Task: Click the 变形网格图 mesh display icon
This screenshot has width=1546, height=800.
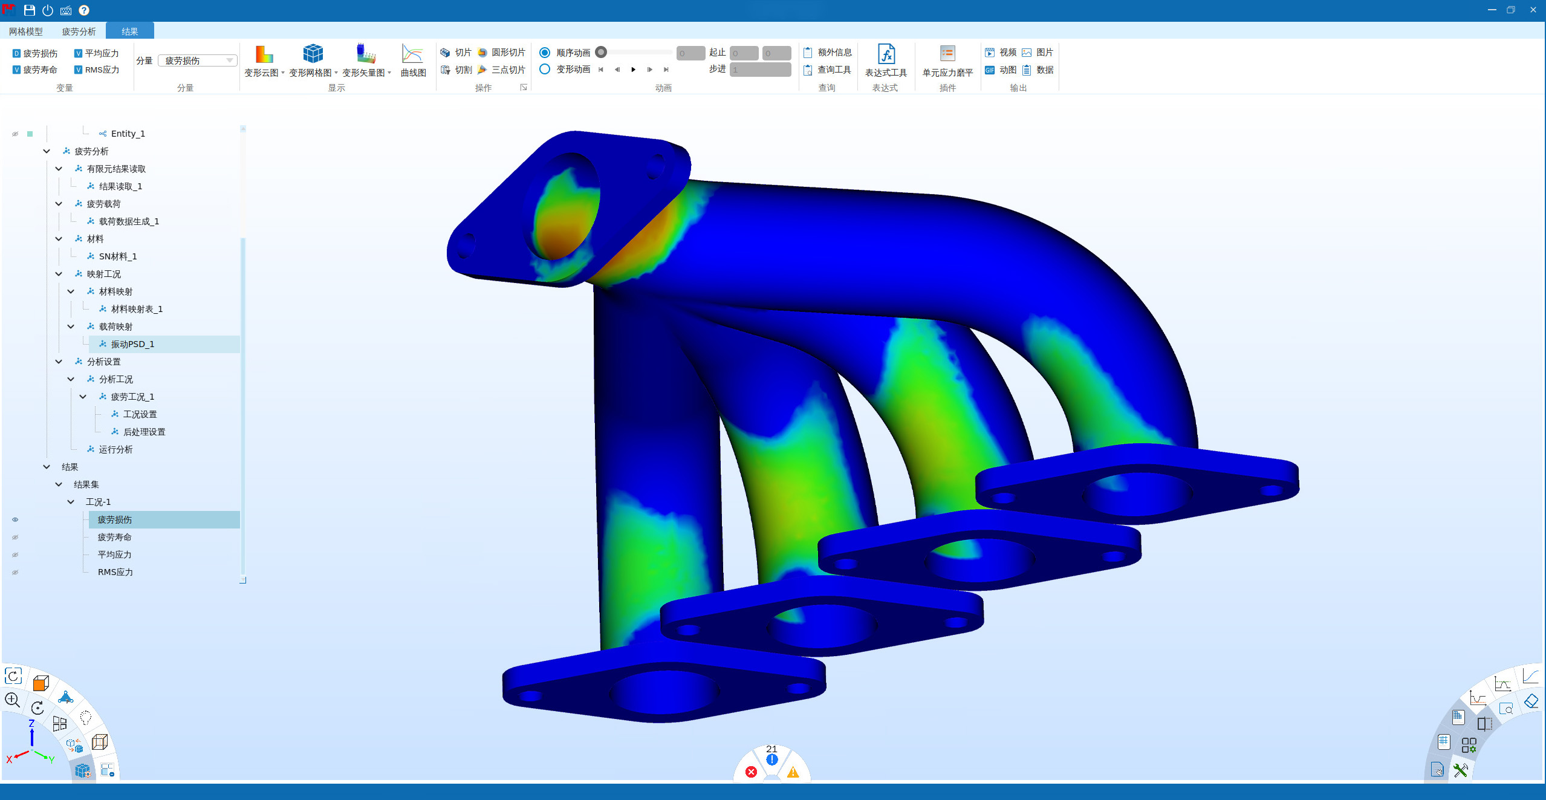Action: point(313,54)
